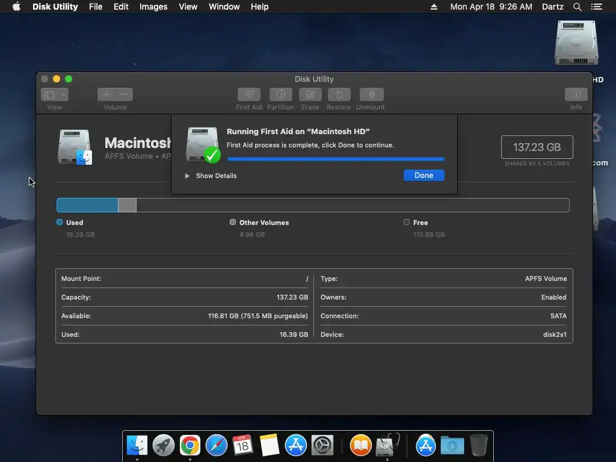Click the Partition toolbar icon
This screenshot has height=462, width=616.
click(x=280, y=94)
